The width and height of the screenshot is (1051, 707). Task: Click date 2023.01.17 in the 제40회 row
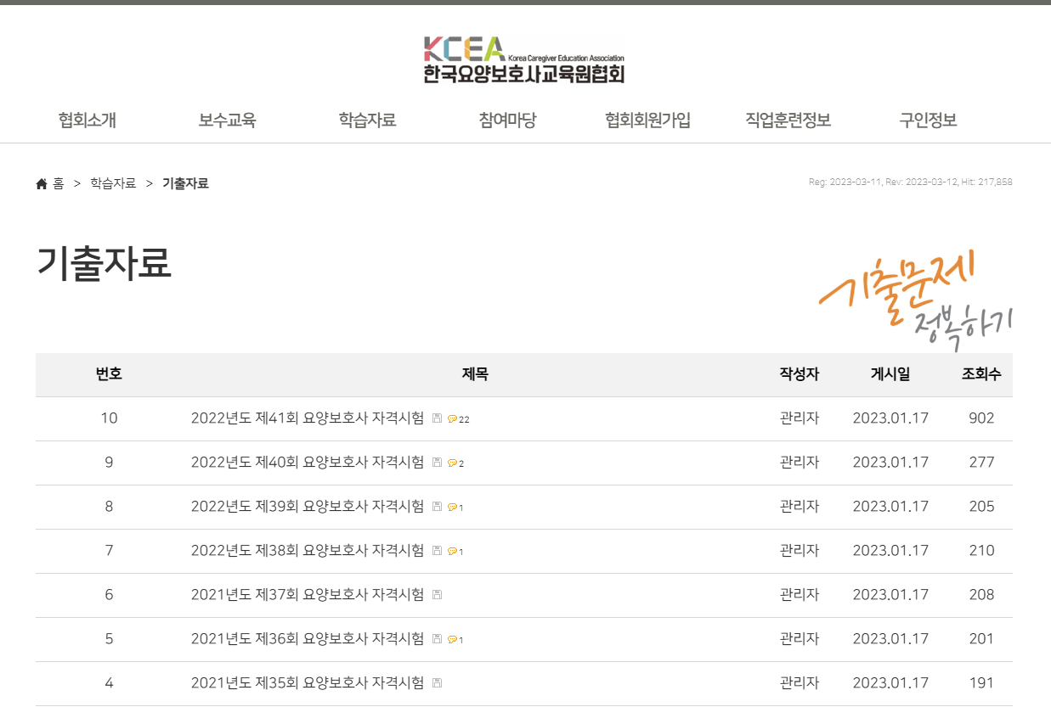[x=890, y=462]
